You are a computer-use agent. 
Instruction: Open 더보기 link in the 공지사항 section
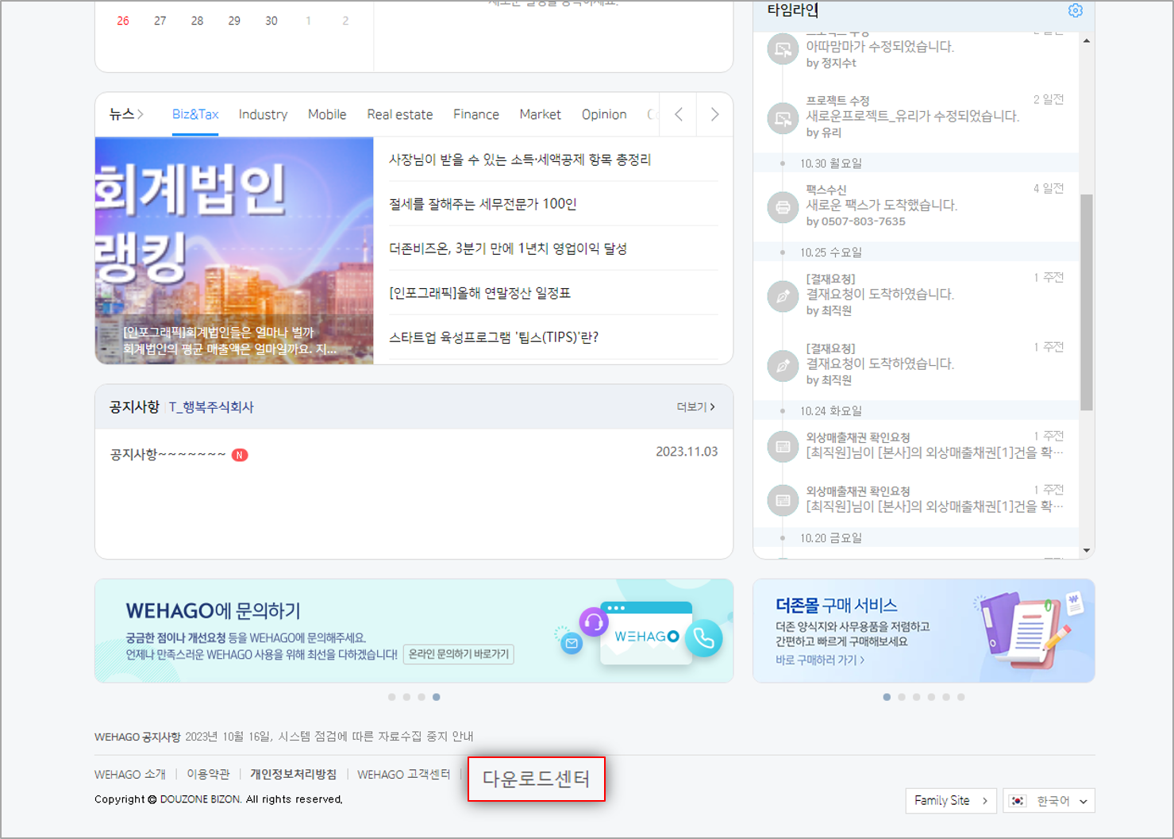click(x=694, y=406)
